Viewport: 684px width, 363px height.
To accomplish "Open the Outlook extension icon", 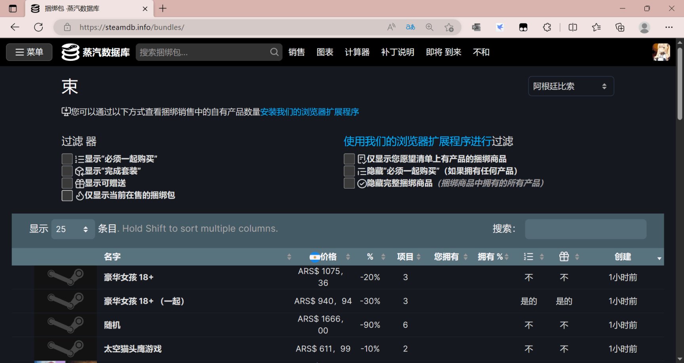I will point(476,27).
